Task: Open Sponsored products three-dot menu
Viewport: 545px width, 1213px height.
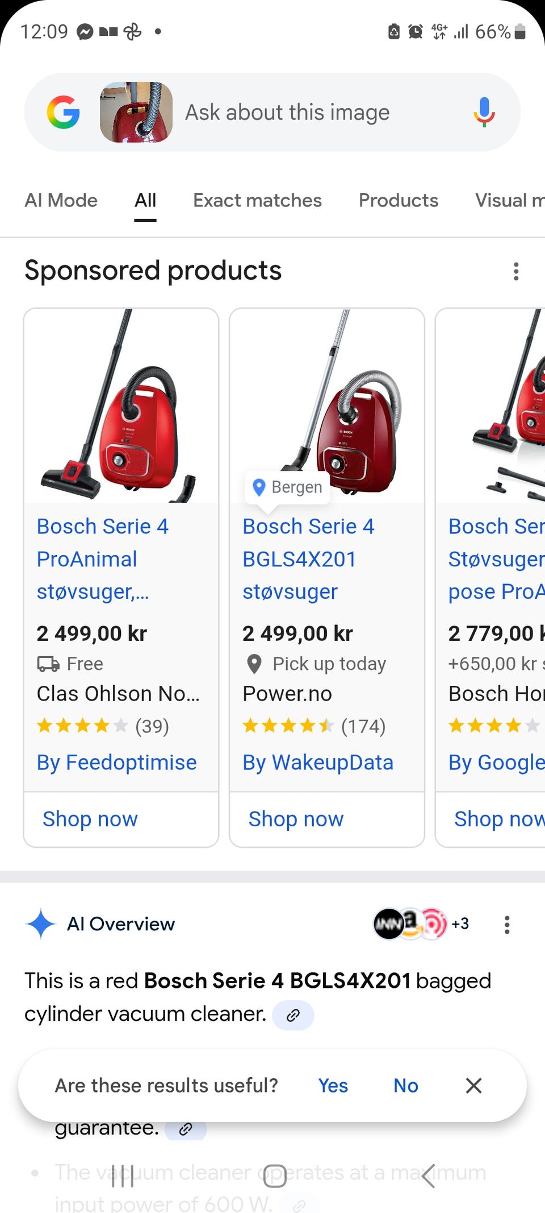Action: coord(515,271)
